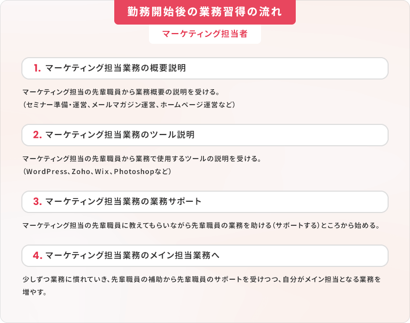Click step 2 heading マーケティング担当業務のツール説明
Image resolution: width=410 pixels, height=323 pixels.
(x=120, y=135)
